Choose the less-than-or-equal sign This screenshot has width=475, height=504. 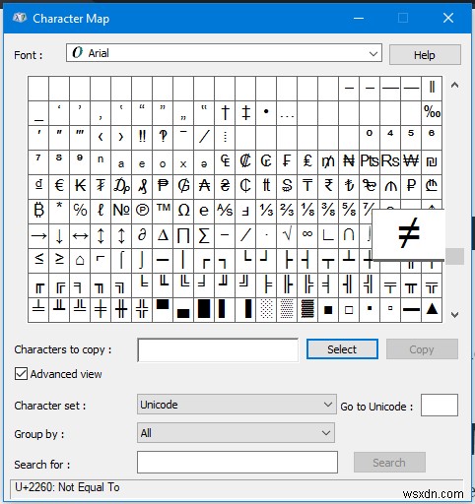38,261
